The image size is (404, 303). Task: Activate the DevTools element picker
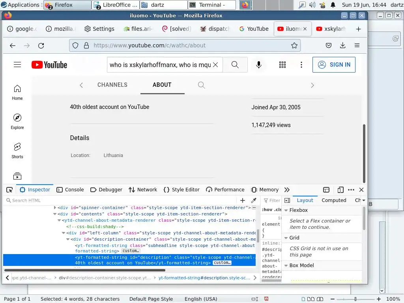coord(9,190)
